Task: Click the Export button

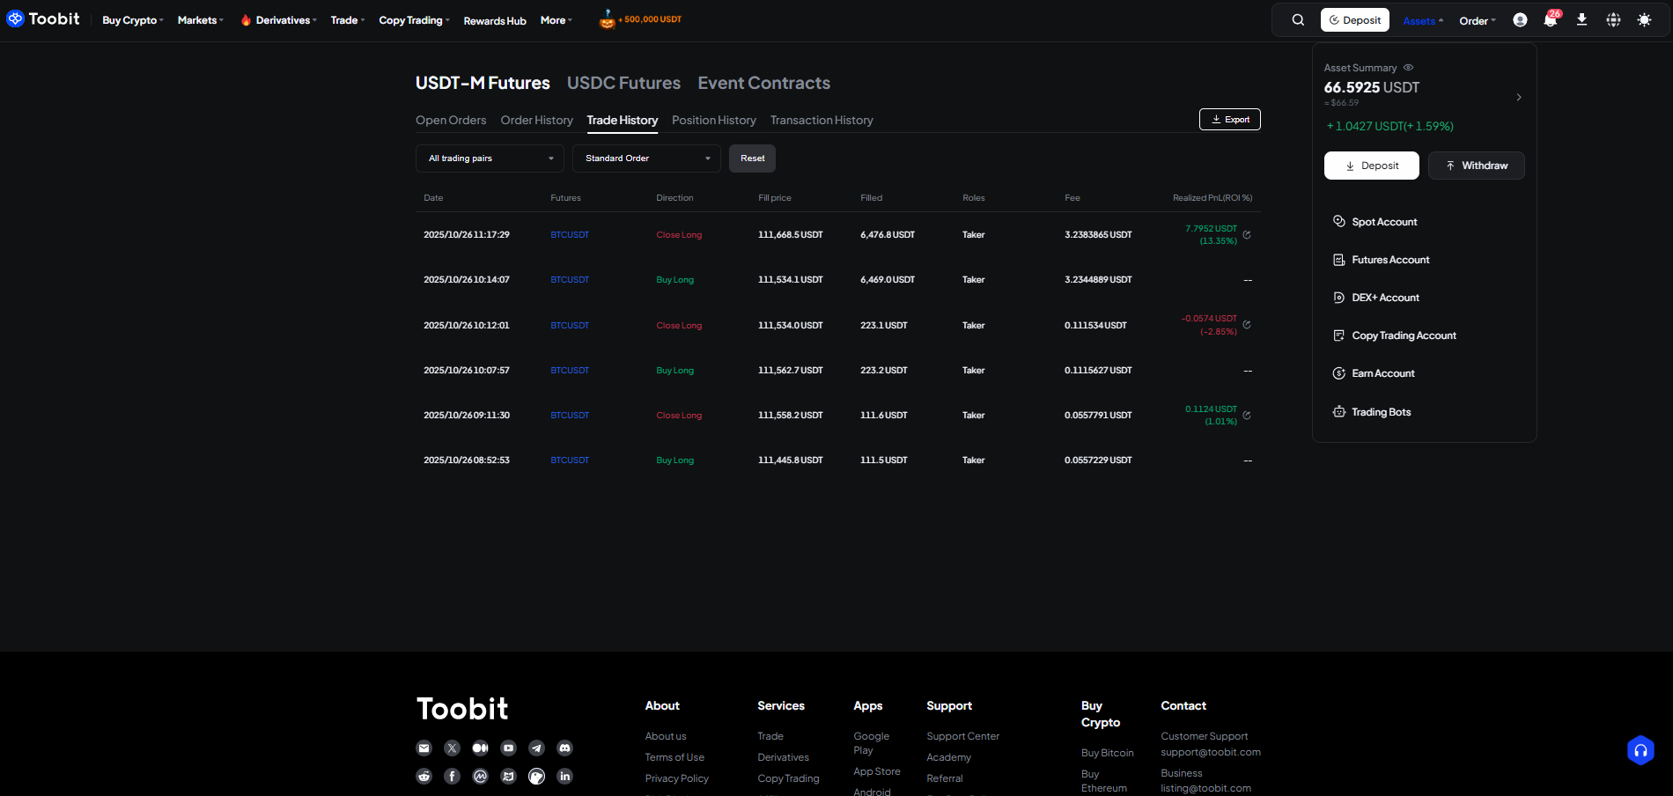Action: (x=1229, y=120)
